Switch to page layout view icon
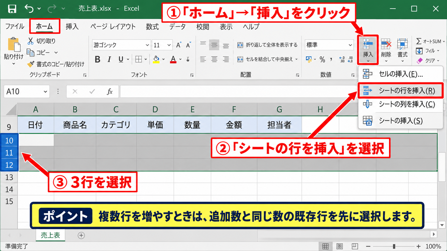Viewport: 447px width, 251px height. point(340,246)
